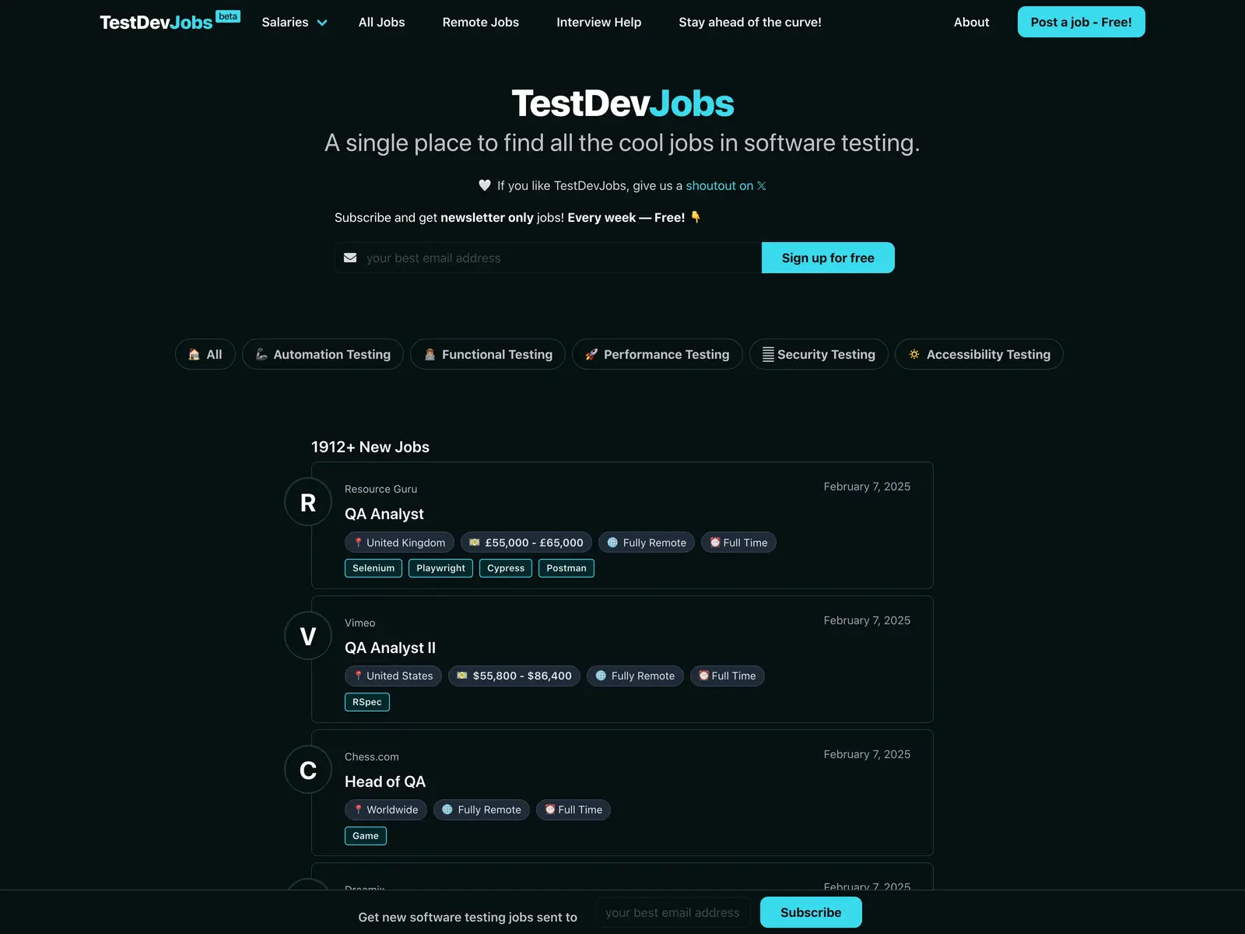Screen dimensions: 1245x934
Task: Select the Game skill tag
Action: click(x=366, y=836)
